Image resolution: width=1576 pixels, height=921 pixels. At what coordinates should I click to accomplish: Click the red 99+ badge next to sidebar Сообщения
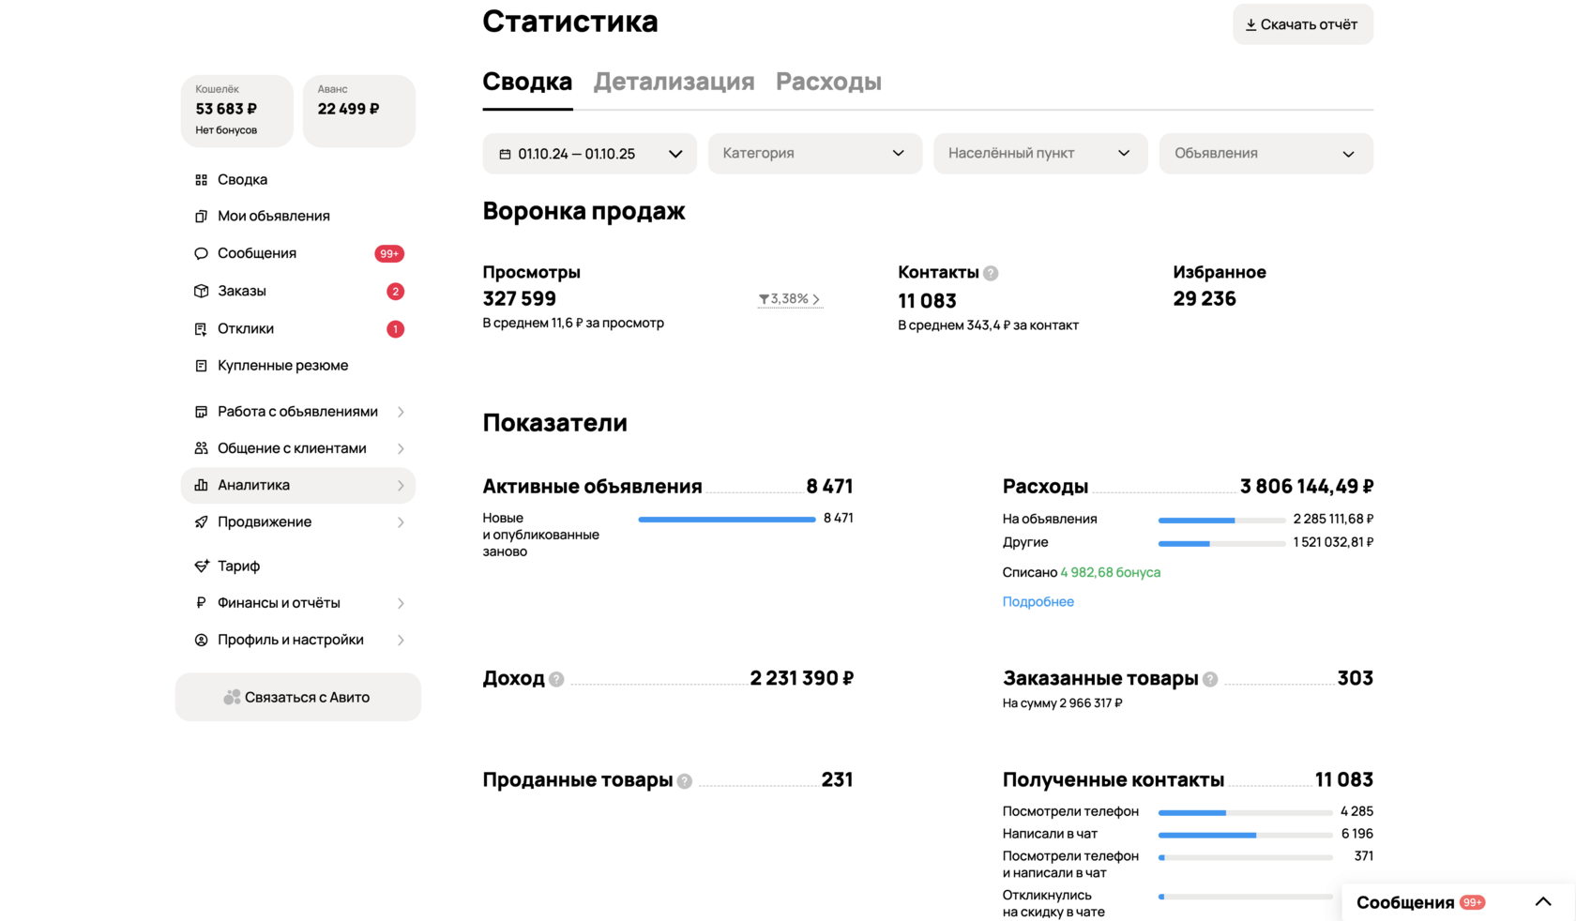click(x=389, y=253)
